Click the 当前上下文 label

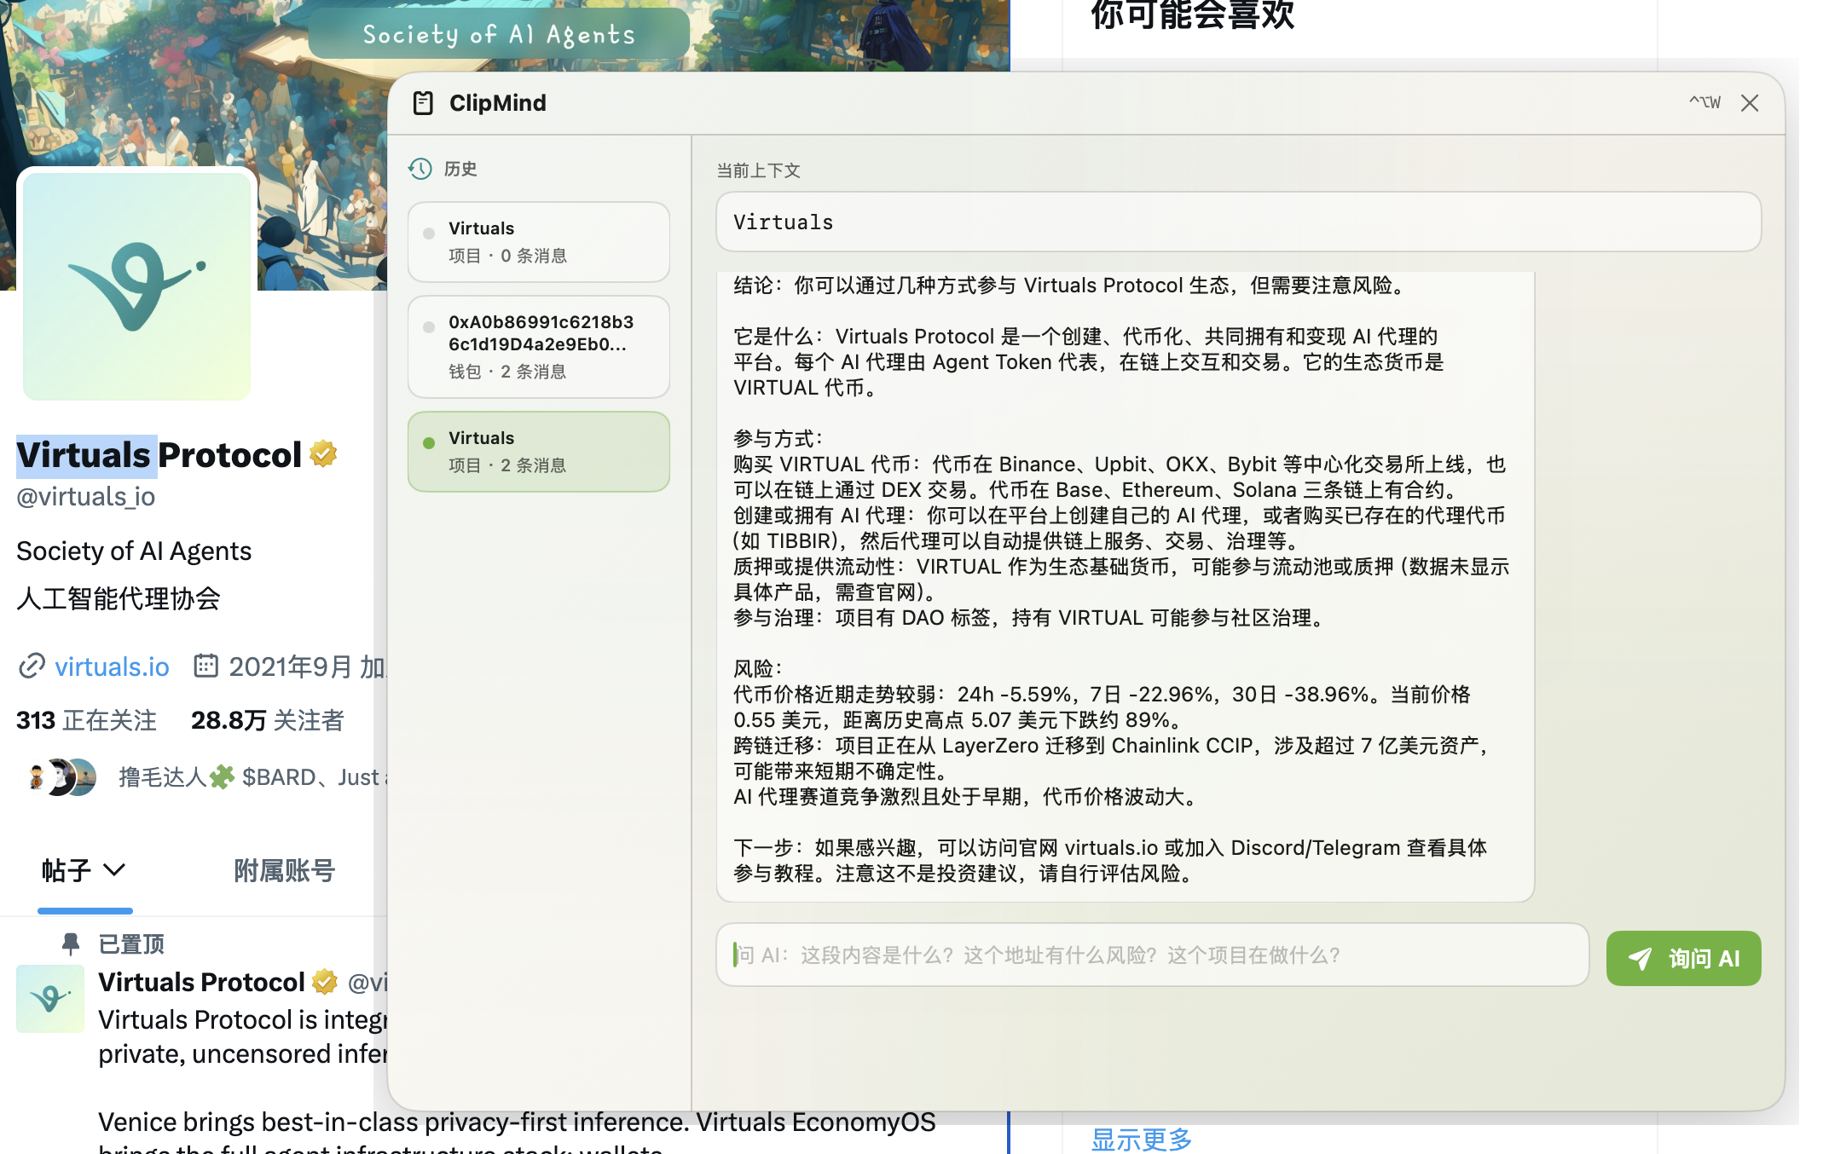758,170
